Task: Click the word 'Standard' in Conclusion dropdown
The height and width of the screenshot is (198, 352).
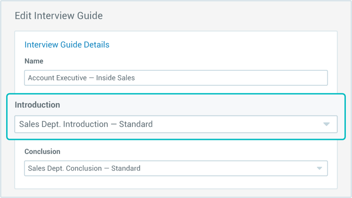Action: 126,169
